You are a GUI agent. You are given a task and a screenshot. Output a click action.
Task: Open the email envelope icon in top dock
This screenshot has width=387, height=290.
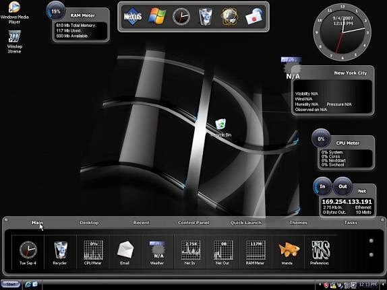pos(254,17)
